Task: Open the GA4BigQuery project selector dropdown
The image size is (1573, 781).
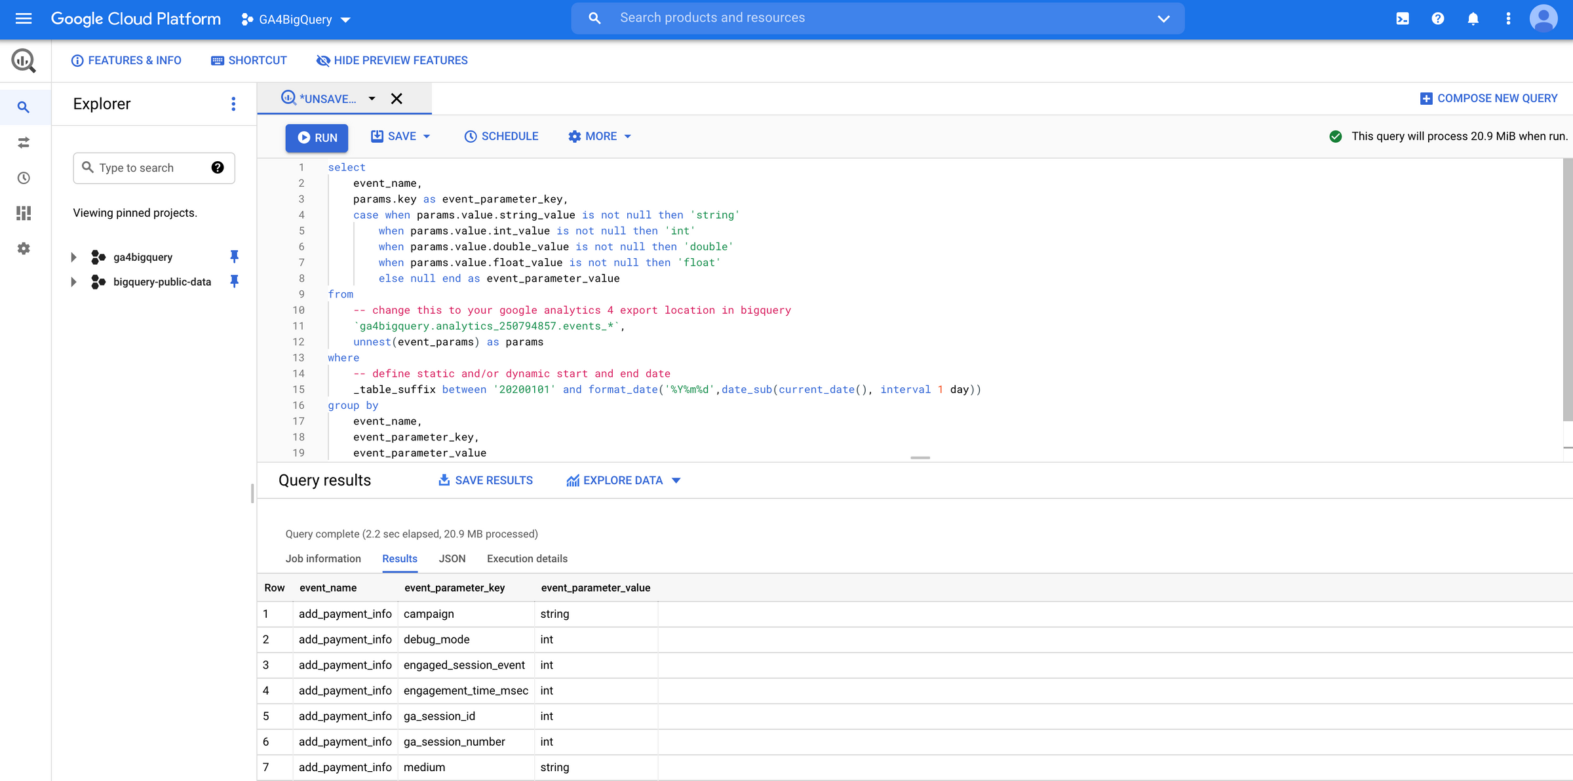Action: point(346,19)
